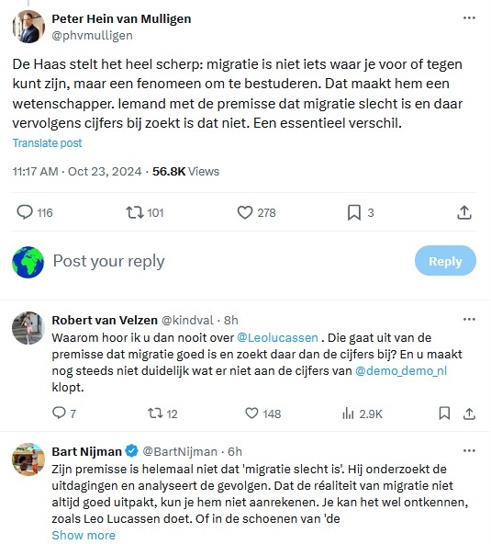Share the main post via share icon
Viewport: 491px width, 544px height.
tap(464, 212)
